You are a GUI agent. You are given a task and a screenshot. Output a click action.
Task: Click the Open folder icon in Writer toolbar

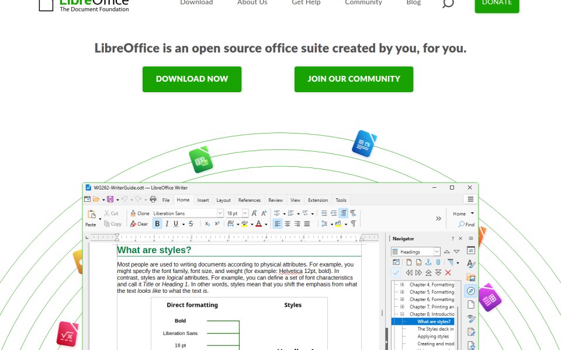96,199
